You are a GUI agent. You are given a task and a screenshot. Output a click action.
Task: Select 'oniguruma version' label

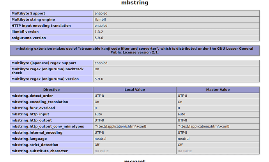pyautogui.click(x=51, y=38)
